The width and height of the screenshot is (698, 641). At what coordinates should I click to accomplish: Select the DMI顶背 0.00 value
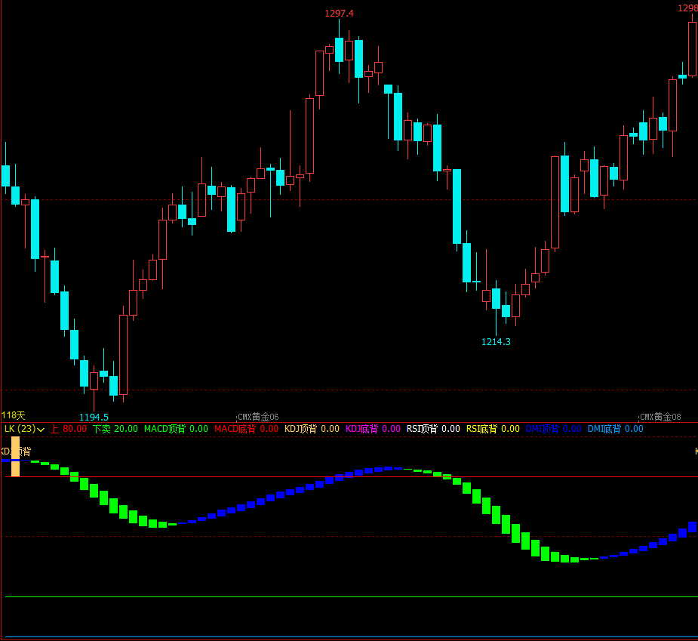pos(553,429)
